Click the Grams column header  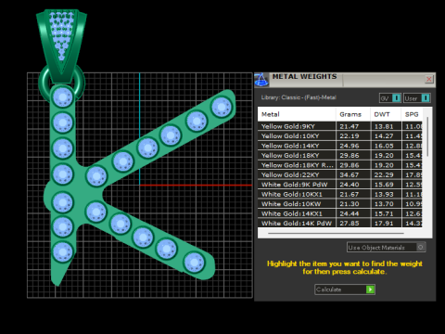click(353, 114)
